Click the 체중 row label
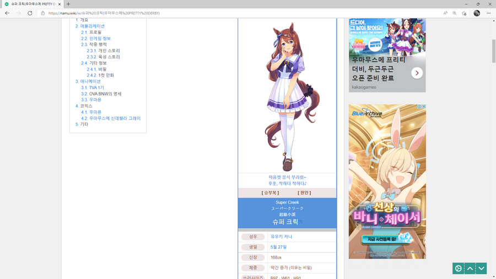Image resolution: width=496 pixels, height=279 pixels. 253,267
